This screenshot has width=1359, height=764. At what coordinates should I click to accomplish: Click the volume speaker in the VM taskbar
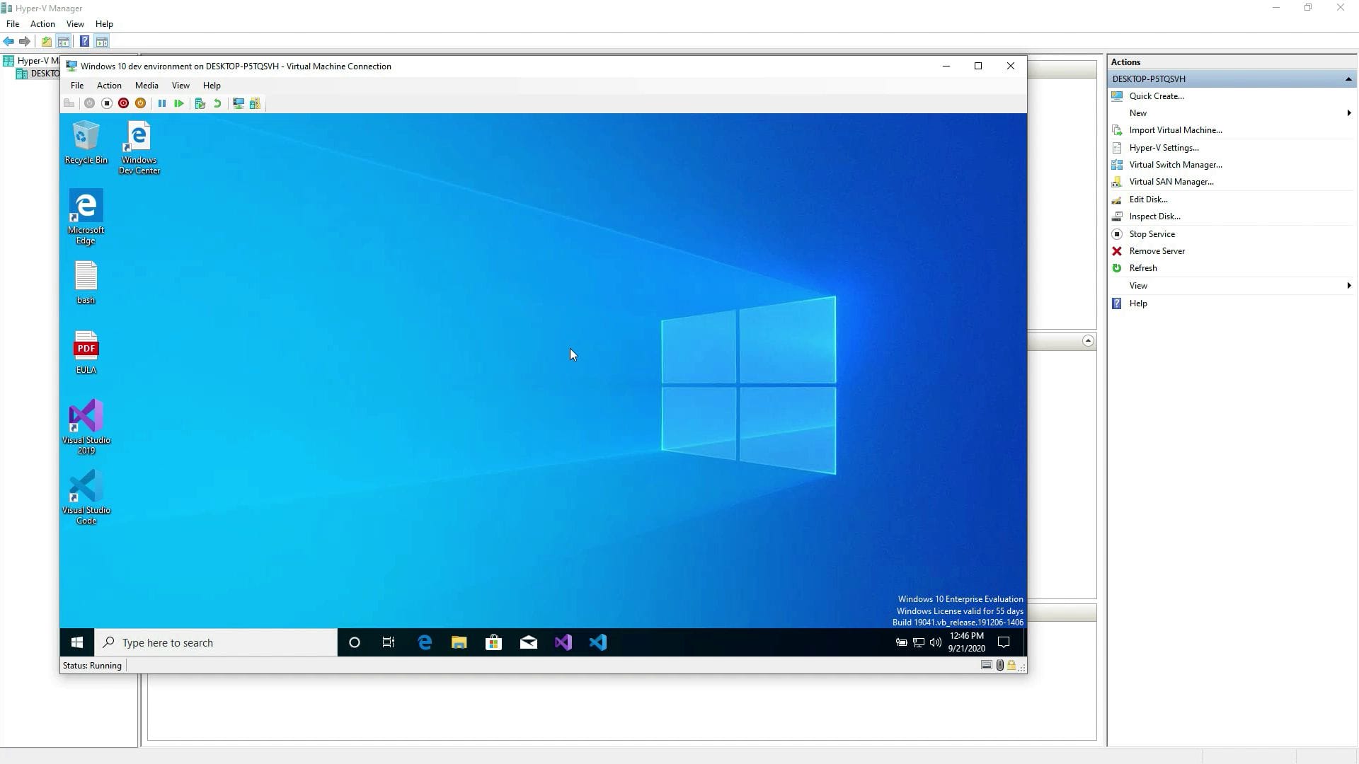(935, 642)
